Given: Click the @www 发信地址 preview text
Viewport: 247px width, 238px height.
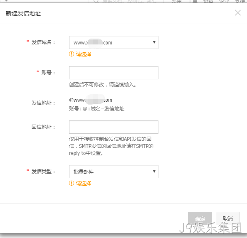Looking at the screenshot, I should [91, 100].
